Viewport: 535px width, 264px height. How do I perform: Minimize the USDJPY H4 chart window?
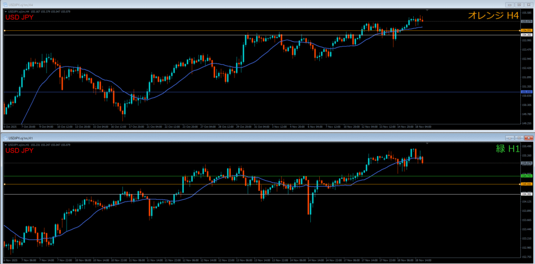click(x=510, y=4)
